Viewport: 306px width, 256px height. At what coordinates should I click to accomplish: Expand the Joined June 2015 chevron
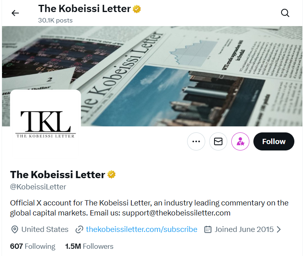pyautogui.click(x=279, y=230)
